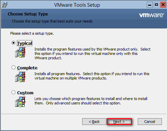
Task: Click the Custom option label
Action: [x=25, y=93]
